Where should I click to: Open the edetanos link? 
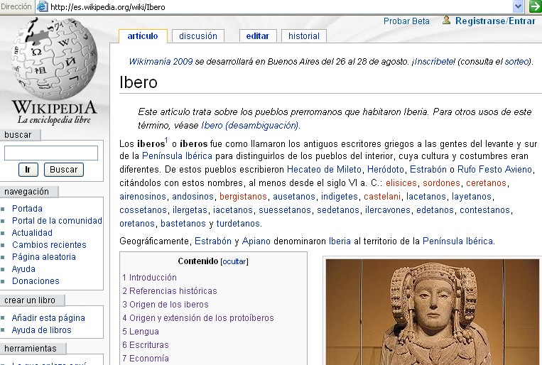pos(435,209)
